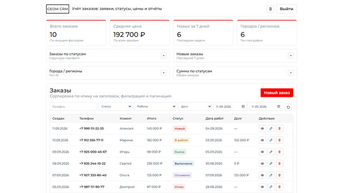Delete Марина's order with the trash icon
Image resolution: width=343 pixels, height=193 pixels.
280,140
